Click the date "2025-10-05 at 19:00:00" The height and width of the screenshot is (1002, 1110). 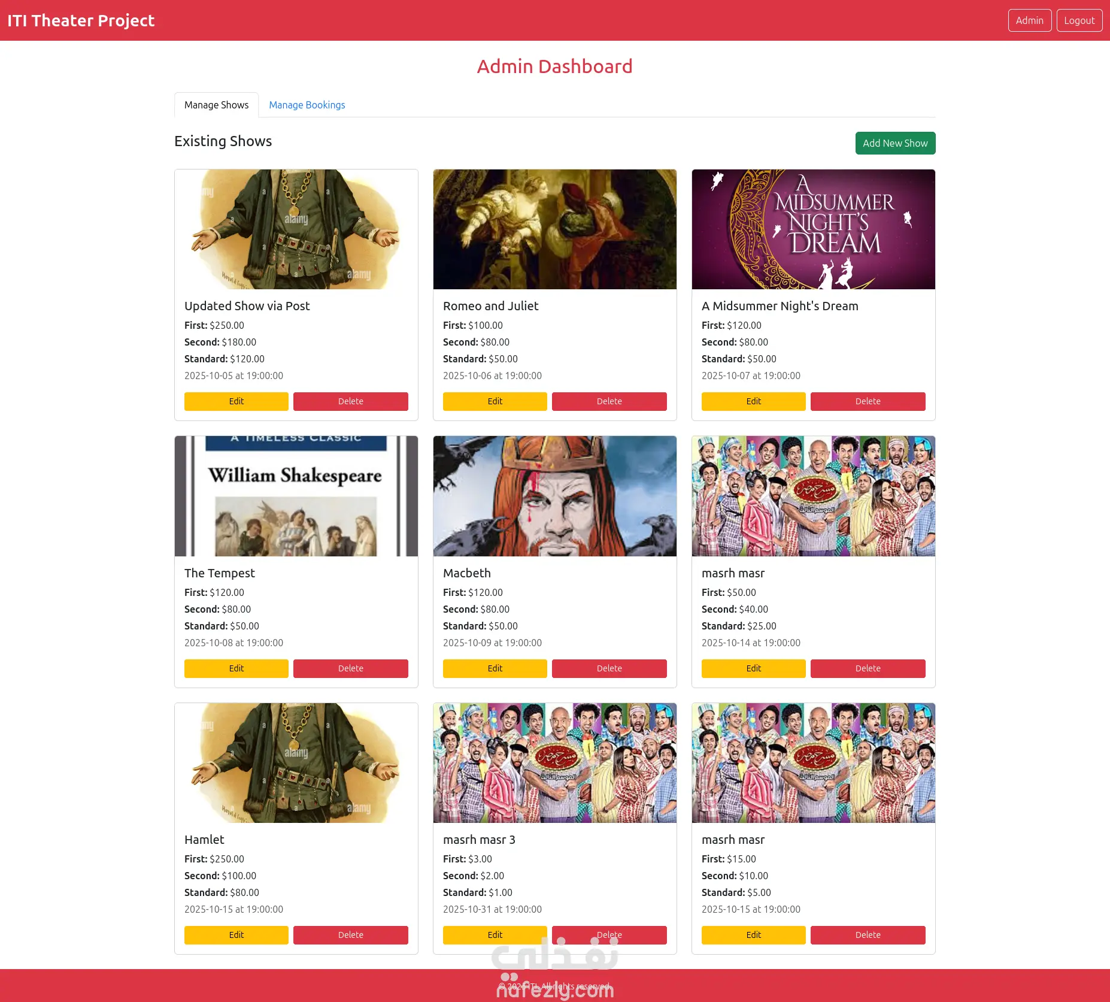[233, 376]
